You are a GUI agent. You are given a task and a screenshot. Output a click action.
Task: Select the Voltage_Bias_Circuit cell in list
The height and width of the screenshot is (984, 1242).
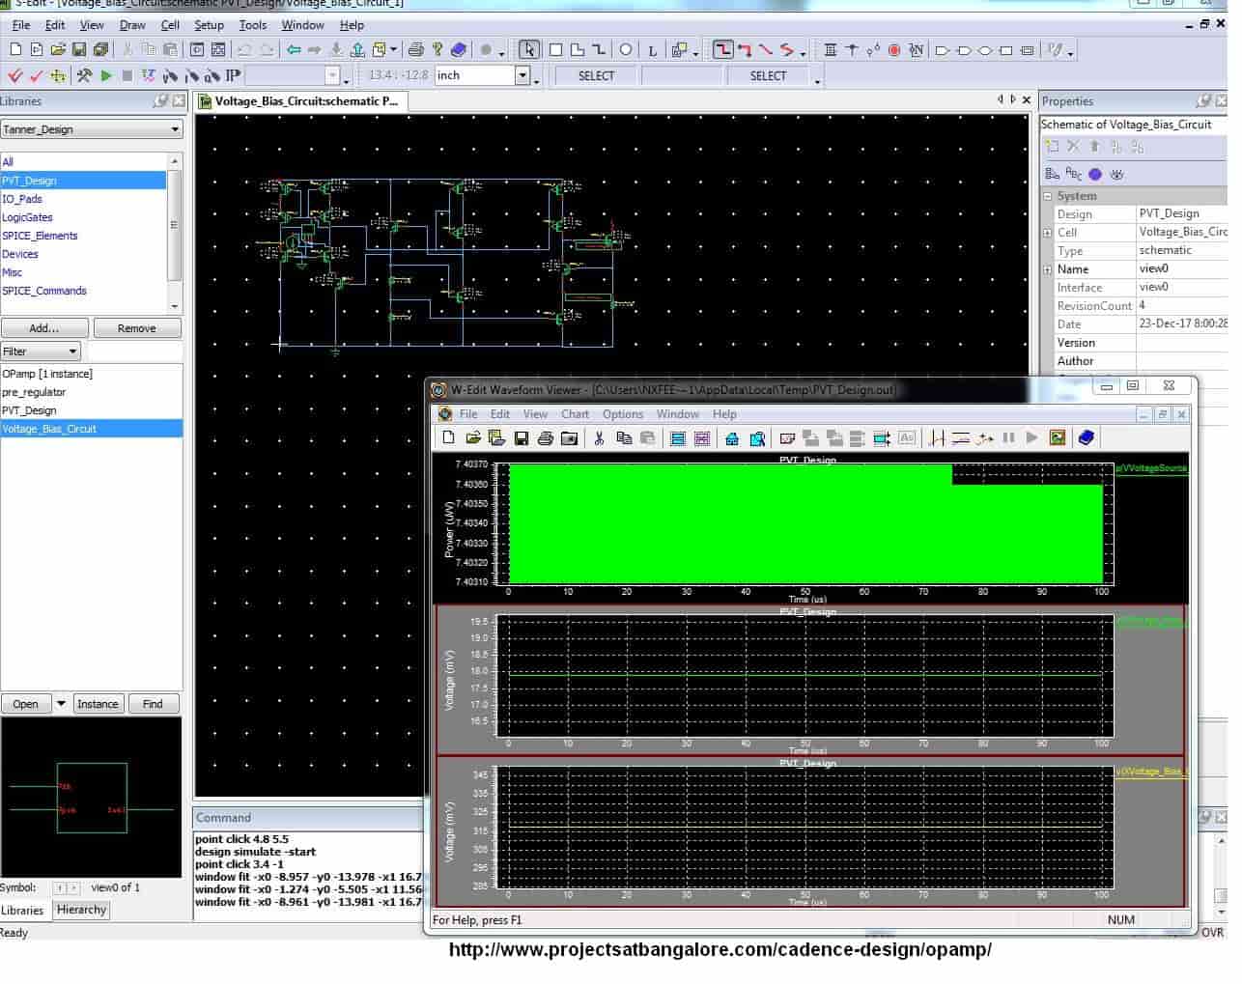click(92, 429)
